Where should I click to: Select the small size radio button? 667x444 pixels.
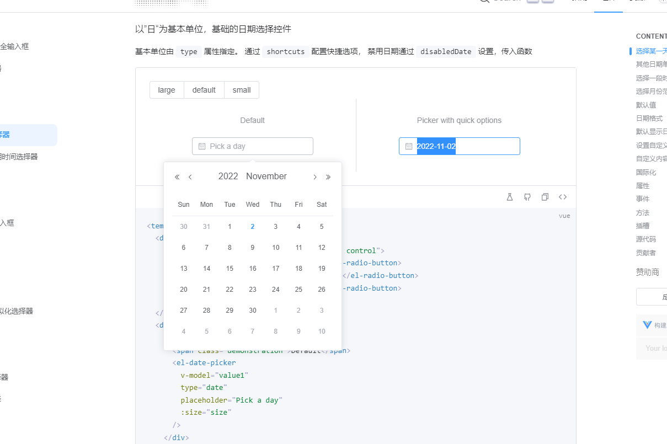point(242,89)
